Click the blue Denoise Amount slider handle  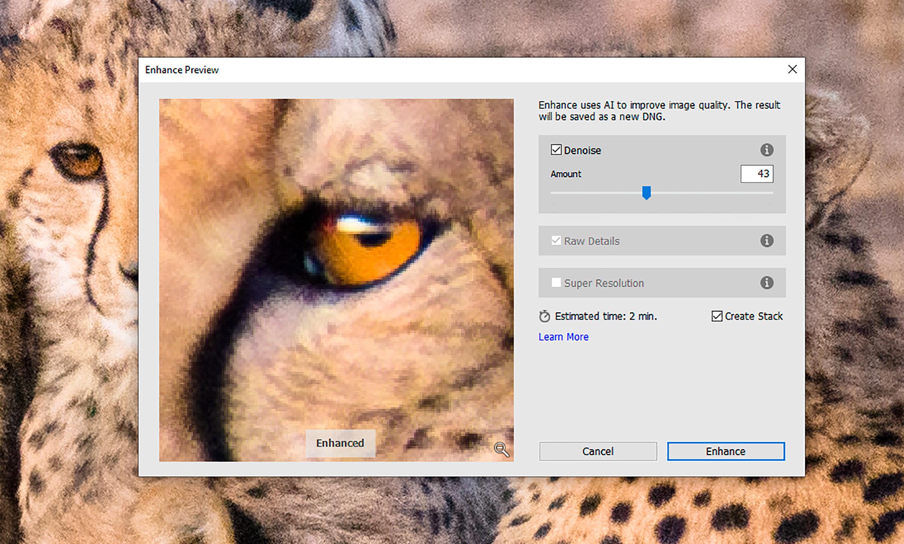click(646, 192)
